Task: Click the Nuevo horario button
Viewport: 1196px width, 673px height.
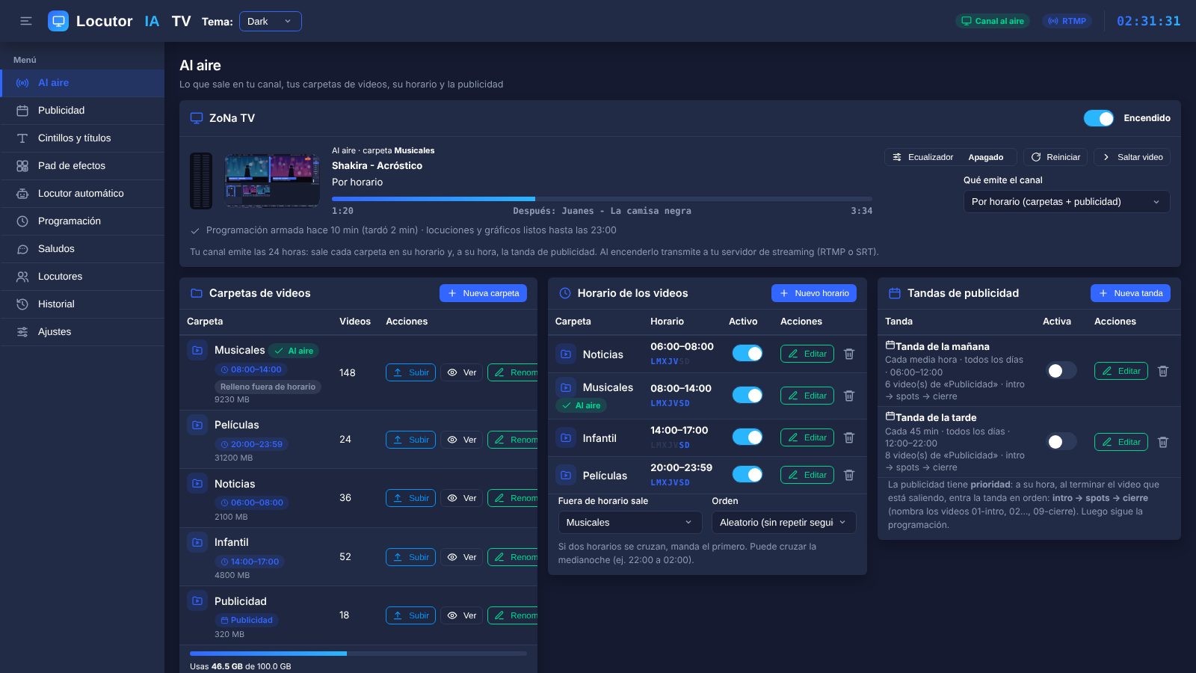Action: pyautogui.click(x=814, y=293)
